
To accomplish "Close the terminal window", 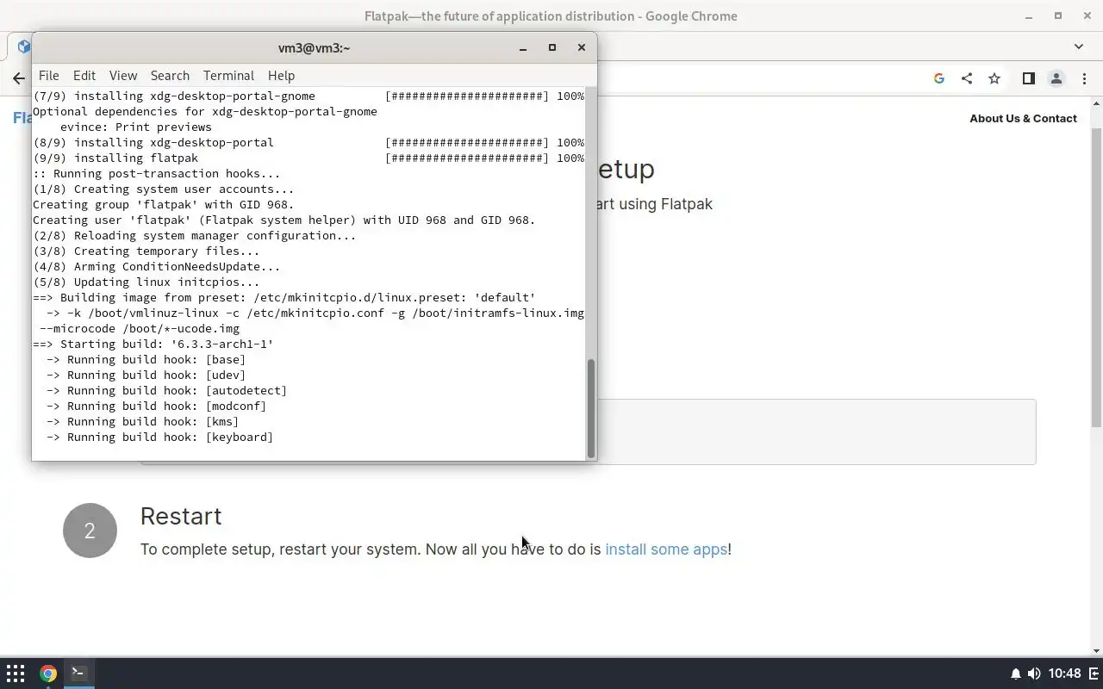I will point(582,47).
